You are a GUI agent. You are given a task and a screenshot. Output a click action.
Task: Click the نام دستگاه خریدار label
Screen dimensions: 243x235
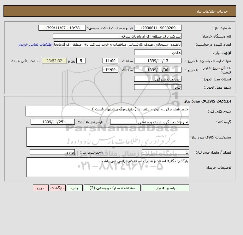tap(216, 36)
